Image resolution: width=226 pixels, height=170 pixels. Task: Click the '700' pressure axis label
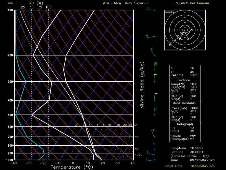pyautogui.click(x=10, y=137)
